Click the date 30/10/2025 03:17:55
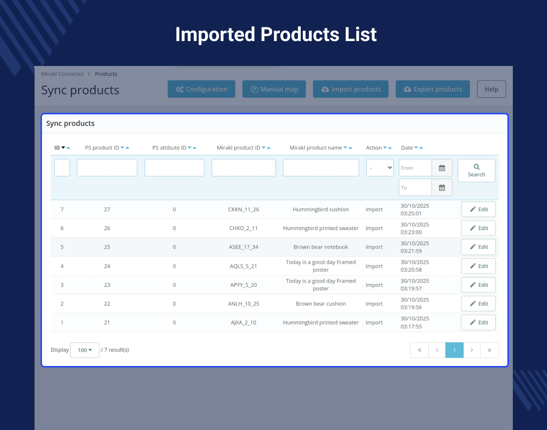 415,322
